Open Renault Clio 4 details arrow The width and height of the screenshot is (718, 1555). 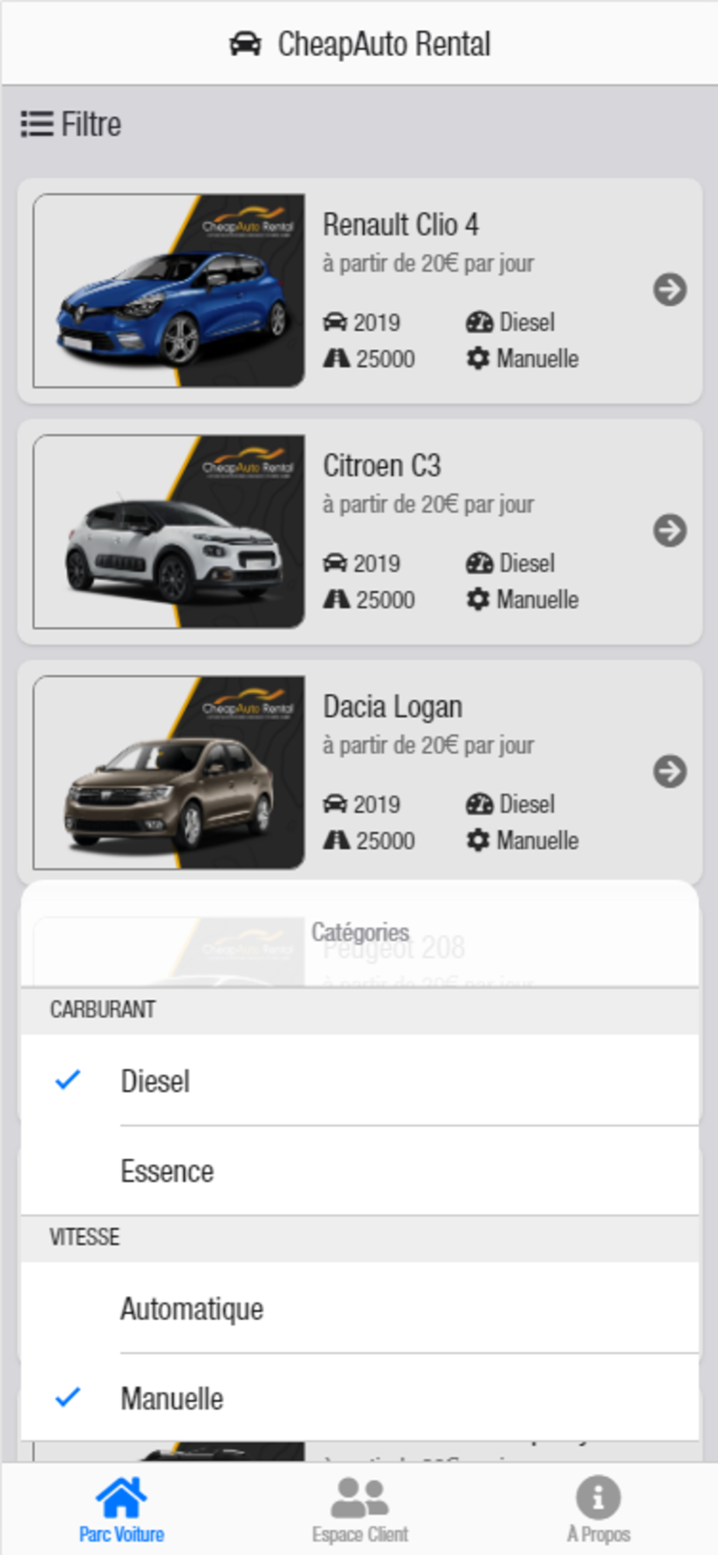coord(670,290)
